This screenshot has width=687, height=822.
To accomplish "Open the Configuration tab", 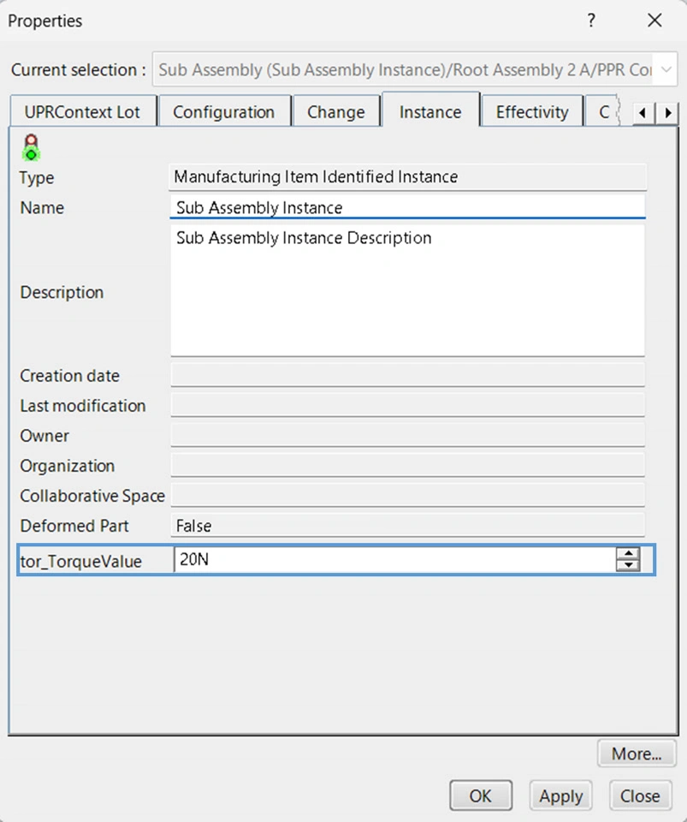I will 223,112.
